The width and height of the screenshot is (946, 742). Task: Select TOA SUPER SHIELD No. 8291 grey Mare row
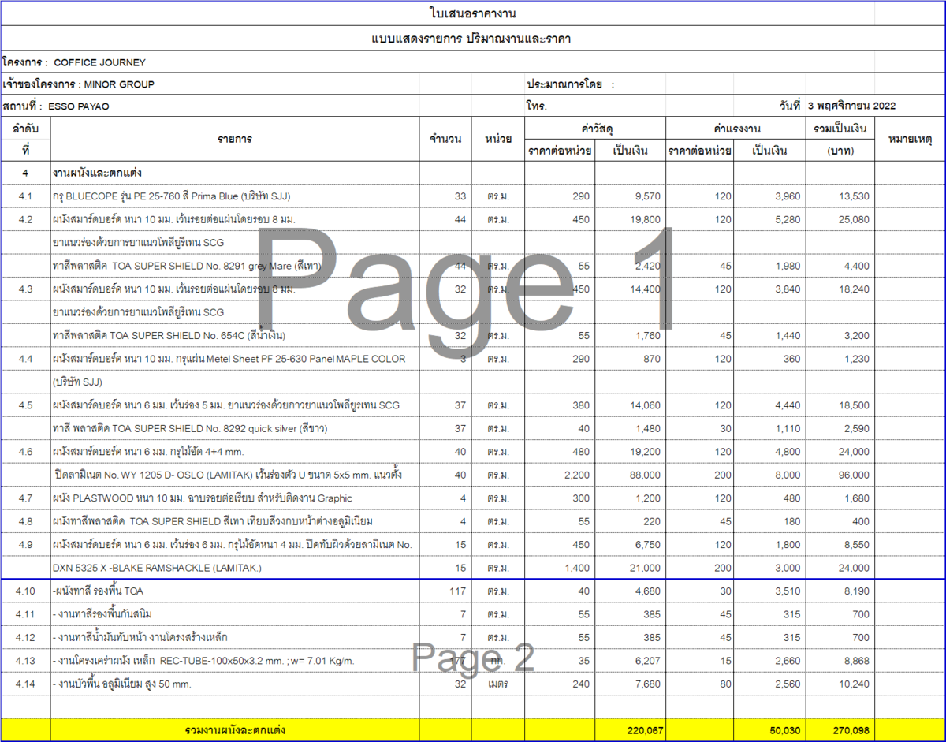pos(235,266)
